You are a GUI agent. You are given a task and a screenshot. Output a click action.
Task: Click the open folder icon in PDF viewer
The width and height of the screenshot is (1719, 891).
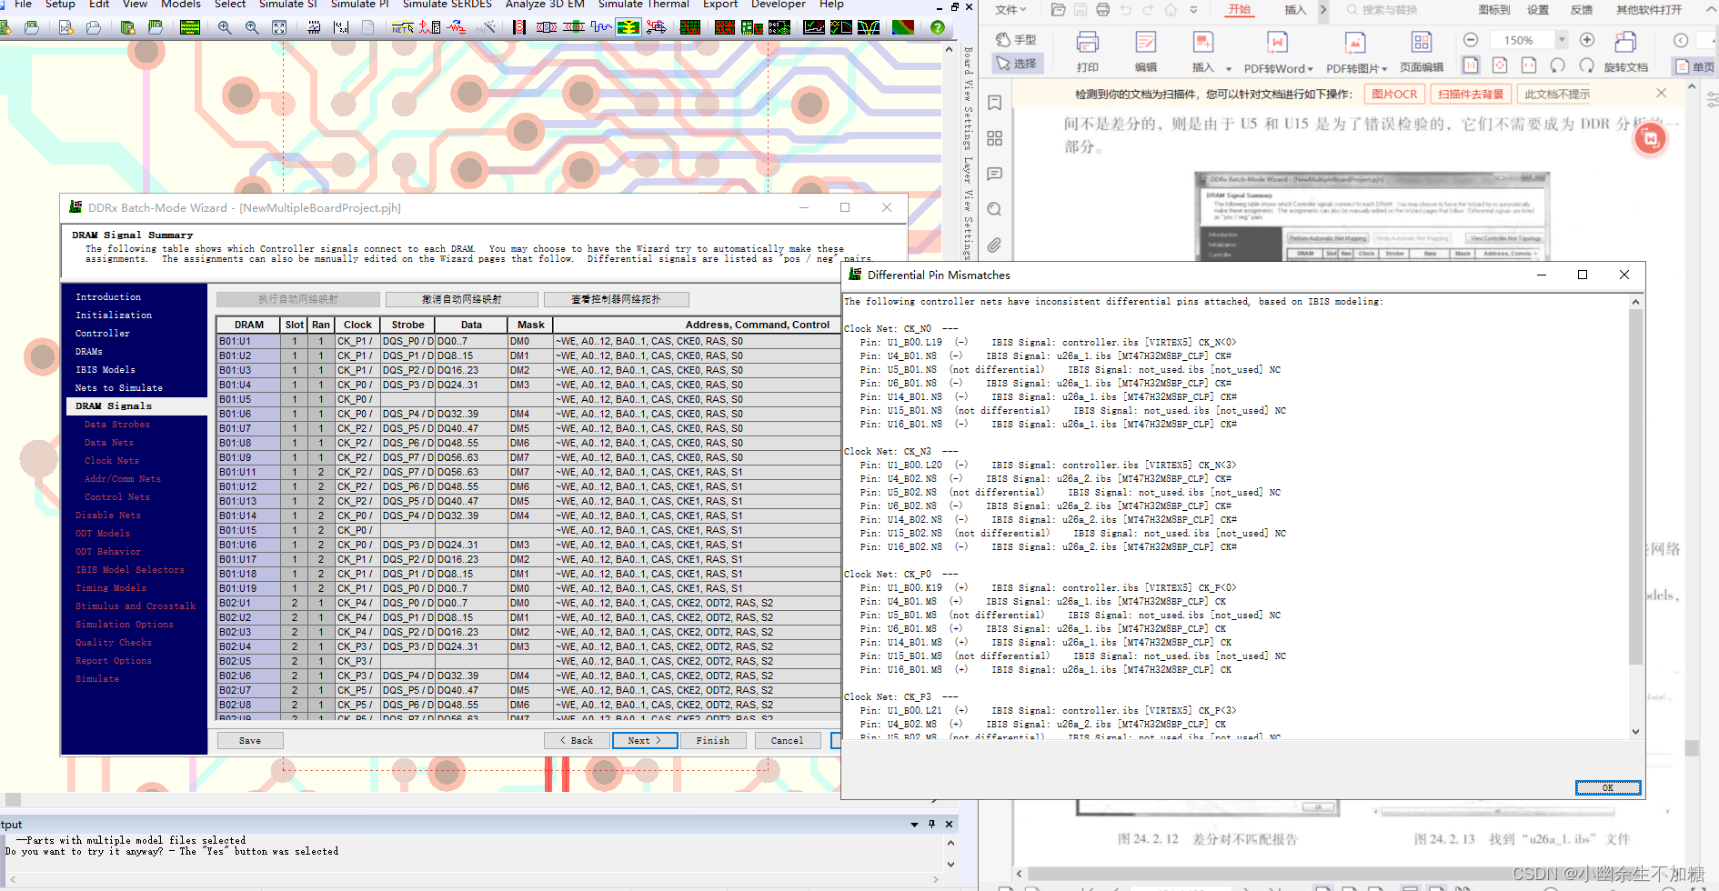(x=1058, y=10)
